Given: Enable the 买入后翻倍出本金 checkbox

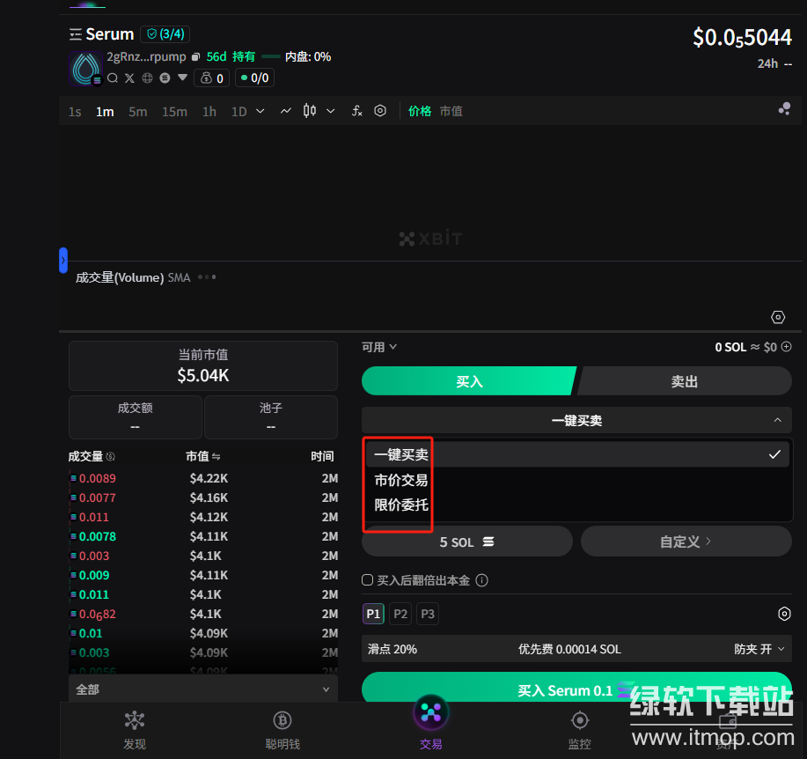Looking at the screenshot, I should click(x=368, y=580).
